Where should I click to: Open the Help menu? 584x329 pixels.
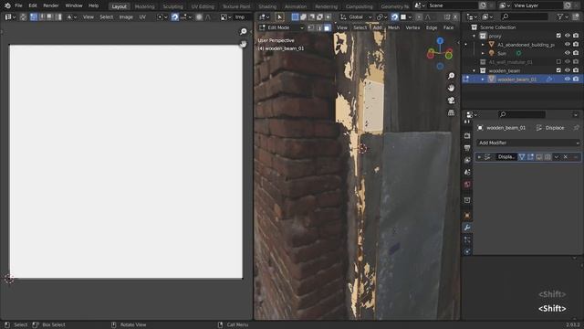(x=93, y=5)
